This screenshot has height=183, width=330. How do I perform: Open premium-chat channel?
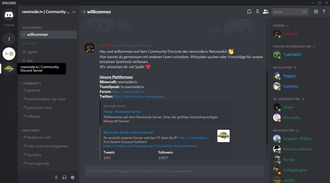pyautogui.click(x=49, y=108)
